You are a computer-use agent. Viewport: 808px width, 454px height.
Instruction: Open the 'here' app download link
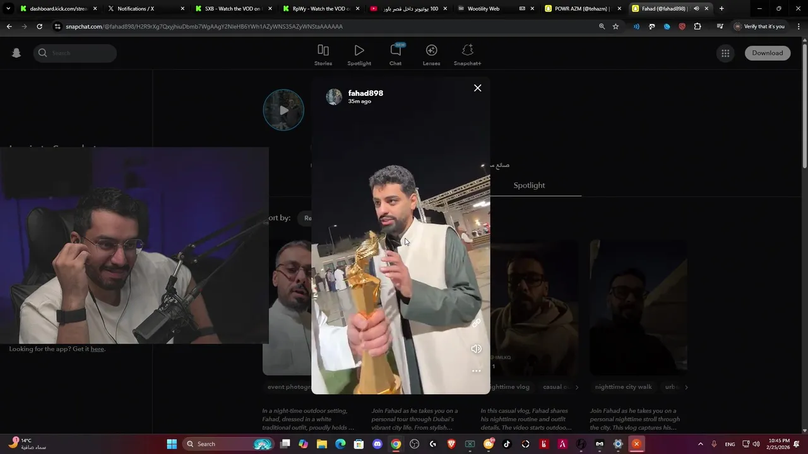tap(97, 349)
